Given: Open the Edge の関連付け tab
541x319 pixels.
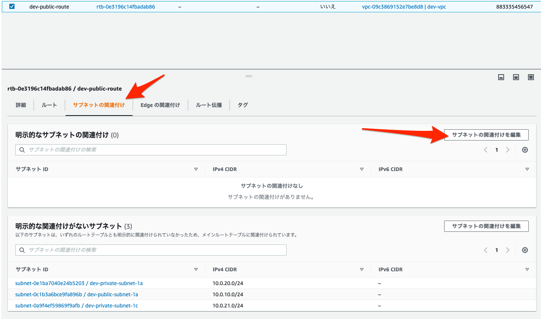Looking at the screenshot, I should click(160, 105).
